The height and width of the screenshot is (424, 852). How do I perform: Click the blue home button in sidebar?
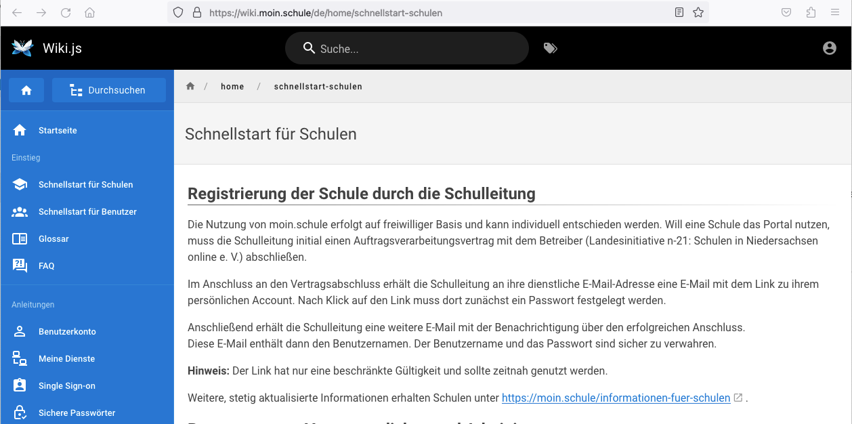26,90
